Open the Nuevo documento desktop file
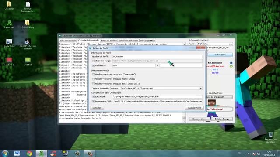The image size is (280, 157). pyautogui.click(x=28, y=7)
